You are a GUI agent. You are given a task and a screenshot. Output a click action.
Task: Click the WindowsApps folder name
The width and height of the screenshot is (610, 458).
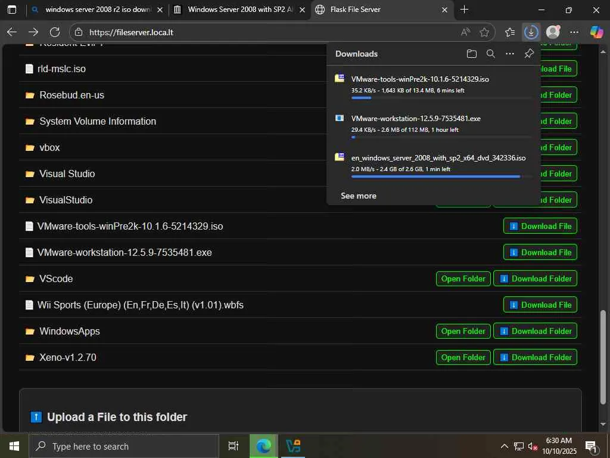tap(70, 332)
